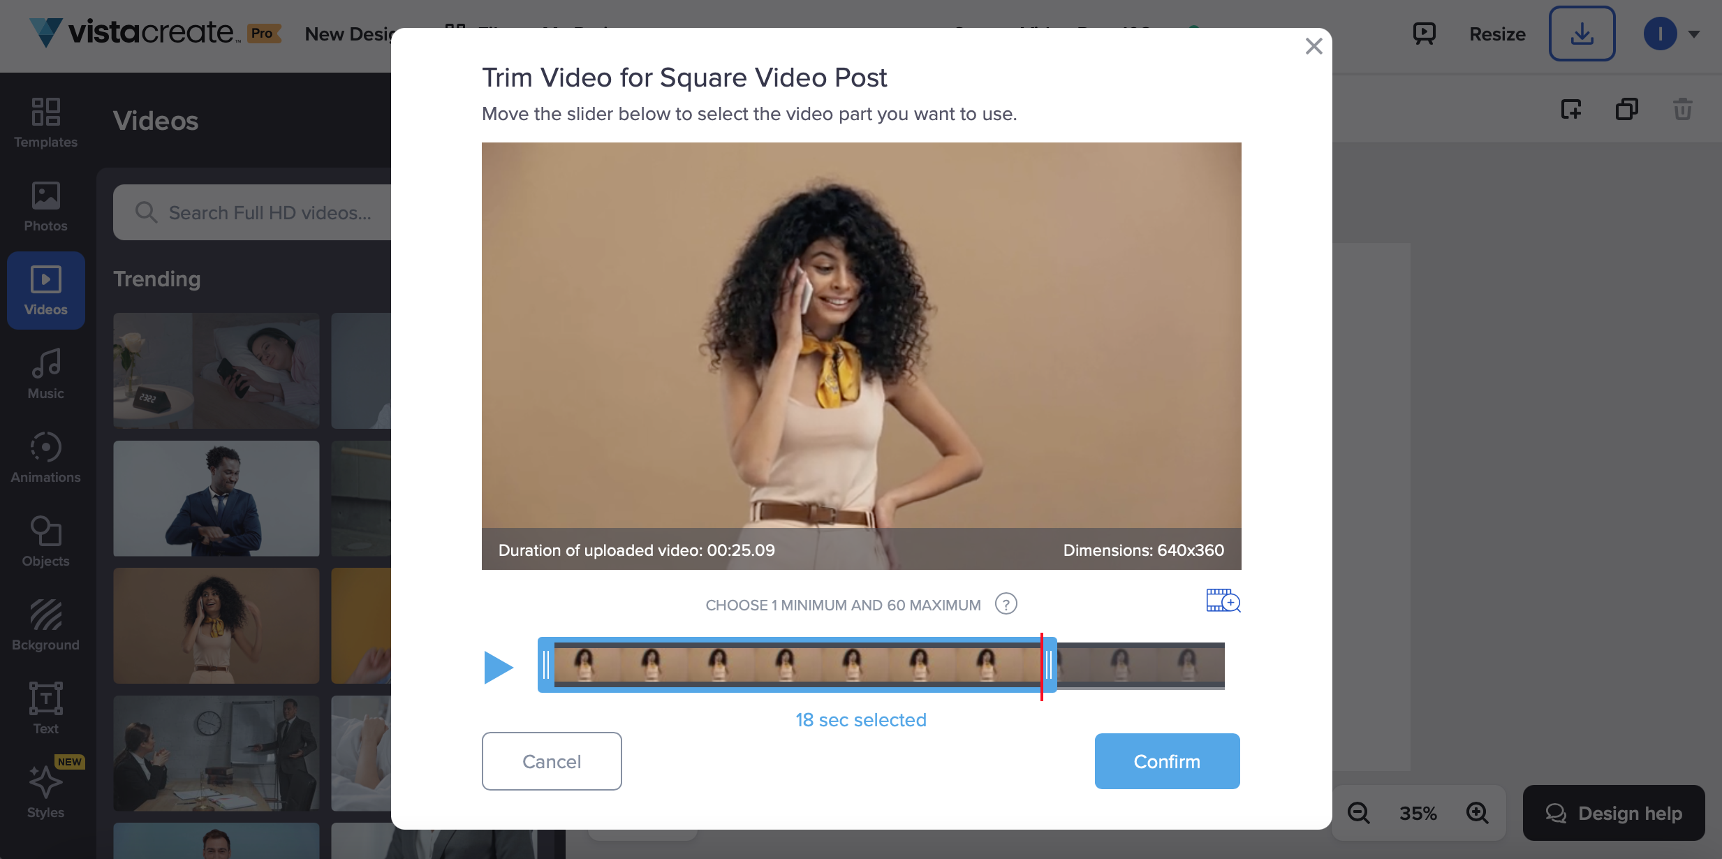Click the 35% zoom level value

coord(1418,813)
